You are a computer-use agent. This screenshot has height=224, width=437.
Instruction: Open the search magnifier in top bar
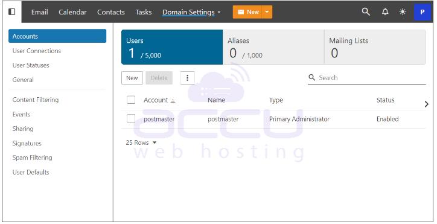pos(366,11)
